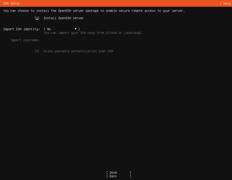Click the 'Install OpenSSH server' label
The height and width of the screenshot is (180, 232).
64,18
